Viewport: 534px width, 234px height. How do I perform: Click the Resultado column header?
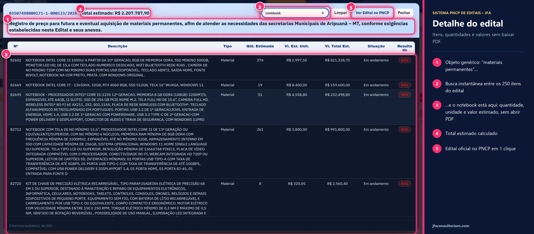click(x=405, y=48)
